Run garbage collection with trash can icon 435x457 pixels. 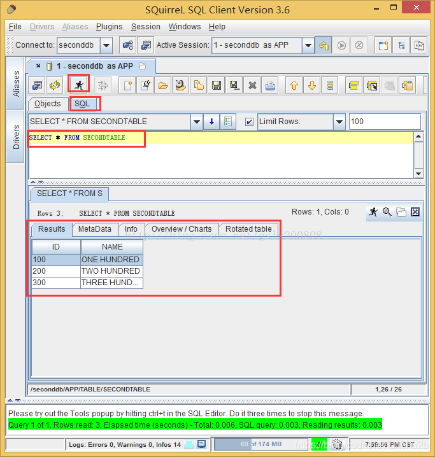(338, 444)
